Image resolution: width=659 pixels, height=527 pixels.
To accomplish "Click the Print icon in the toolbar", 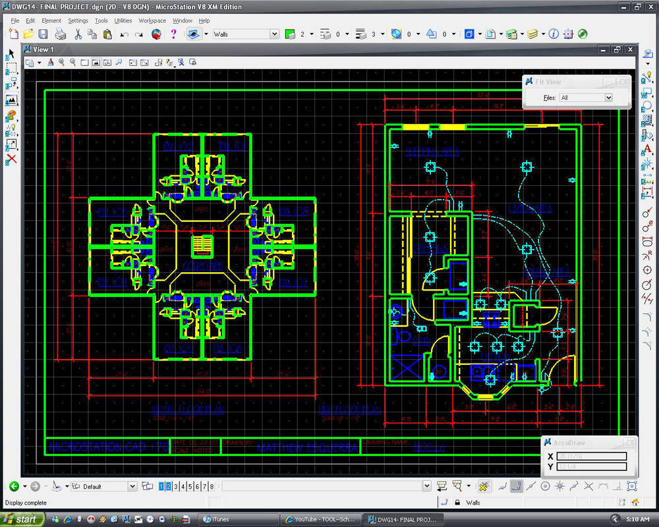I will pyautogui.click(x=60, y=34).
